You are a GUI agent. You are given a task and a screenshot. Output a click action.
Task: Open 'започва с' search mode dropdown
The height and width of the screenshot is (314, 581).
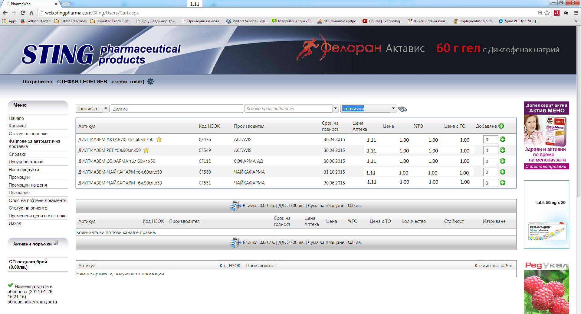[x=92, y=109]
